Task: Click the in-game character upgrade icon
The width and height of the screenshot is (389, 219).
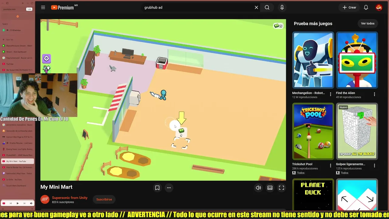Action: click(46, 69)
